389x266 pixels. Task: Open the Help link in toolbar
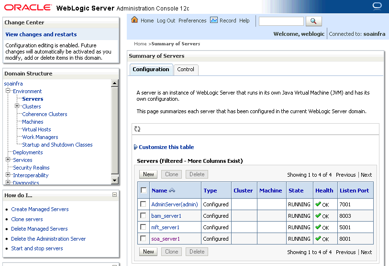tap(245, 21)
